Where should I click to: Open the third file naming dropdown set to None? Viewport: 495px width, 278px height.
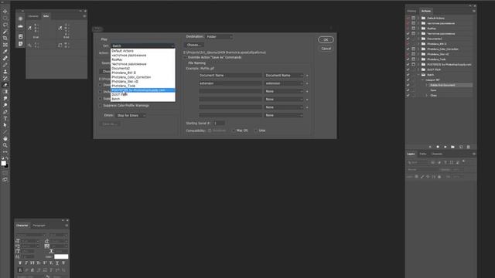(x=284, y=91)
